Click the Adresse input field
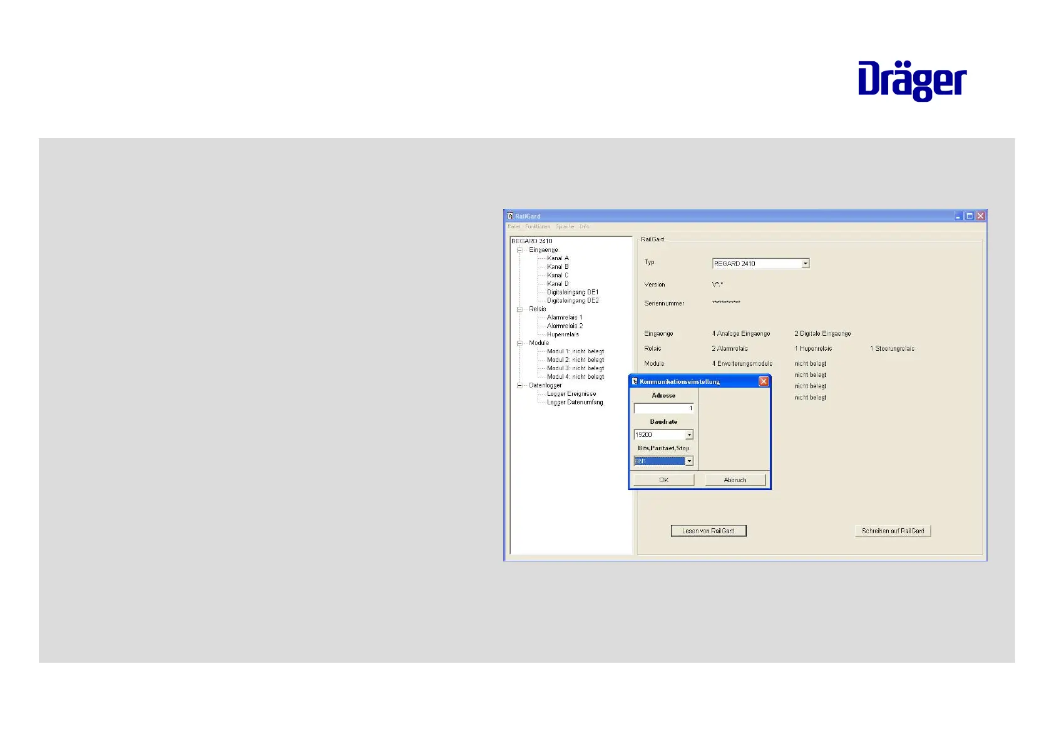 663,408
